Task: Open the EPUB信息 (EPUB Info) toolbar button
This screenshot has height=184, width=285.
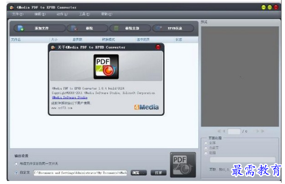Action: [x=173, y=28]
